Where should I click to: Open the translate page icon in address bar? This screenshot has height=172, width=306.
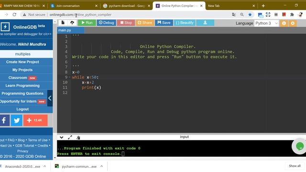[234, 15]
